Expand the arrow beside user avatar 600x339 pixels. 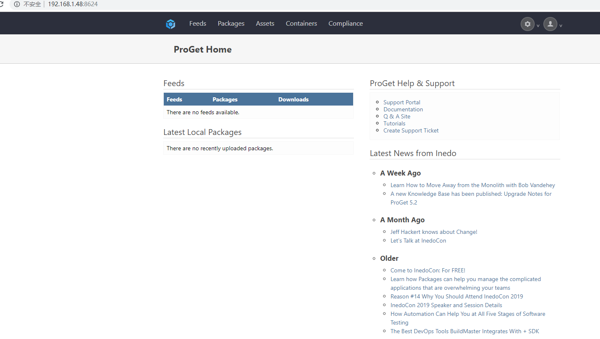click(561, 26)
